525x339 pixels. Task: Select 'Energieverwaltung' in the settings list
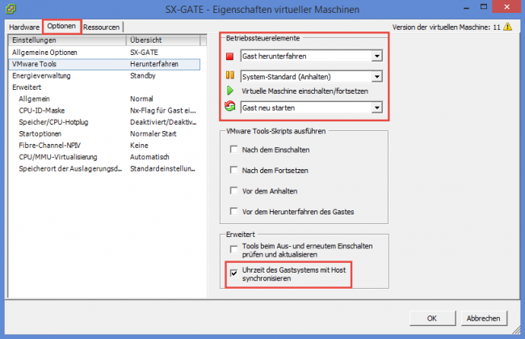click(42, 74)
